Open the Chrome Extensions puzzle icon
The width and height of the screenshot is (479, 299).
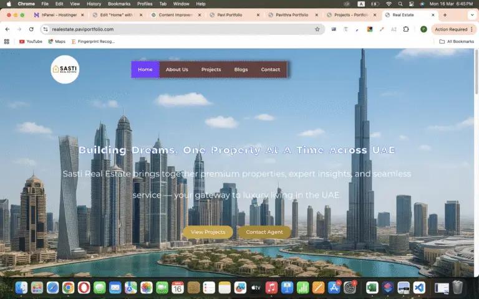[406, 29]
